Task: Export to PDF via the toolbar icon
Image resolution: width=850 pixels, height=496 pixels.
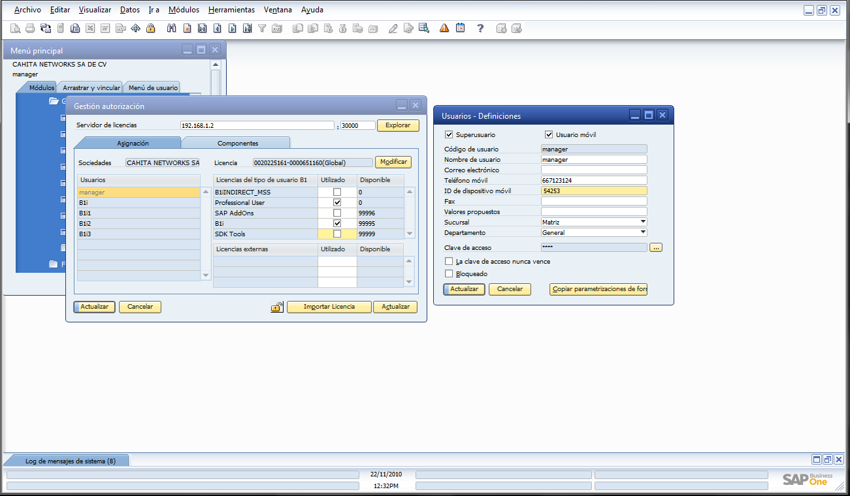Action: click(x=120, y=28)
